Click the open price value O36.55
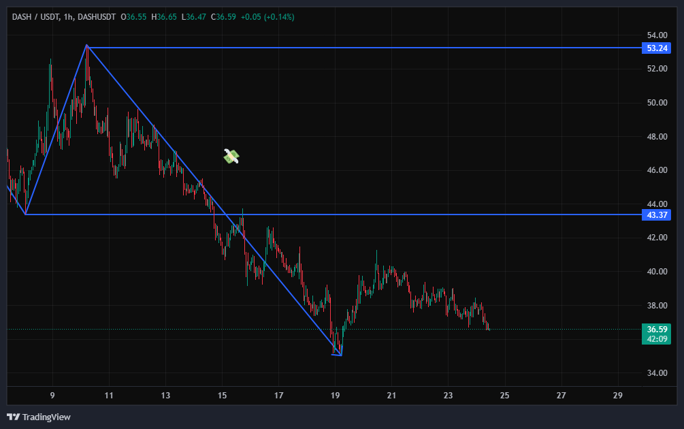This screenshot has width=684, height=429. coord(135,17)
